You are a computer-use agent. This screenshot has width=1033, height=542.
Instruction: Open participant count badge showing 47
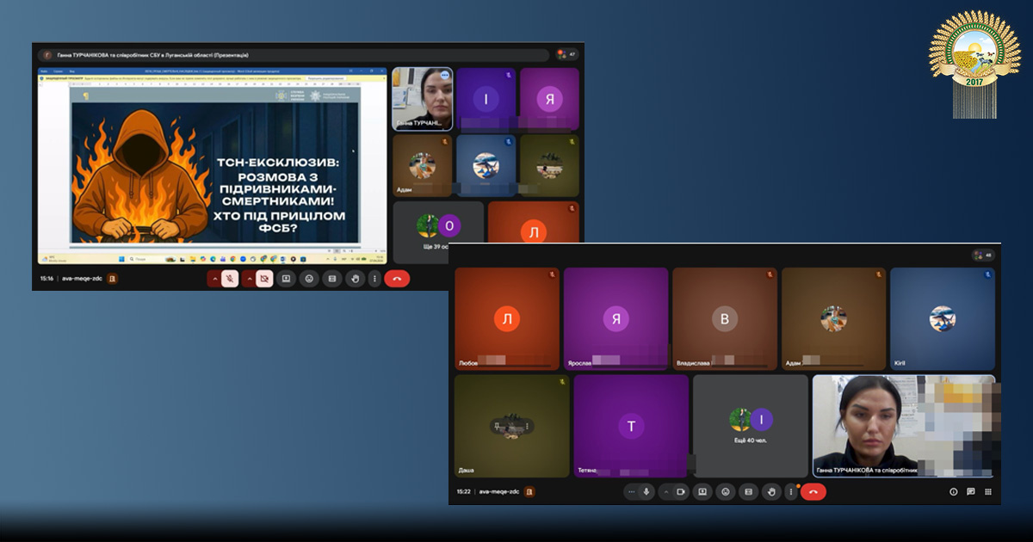[x=567, y=54]
